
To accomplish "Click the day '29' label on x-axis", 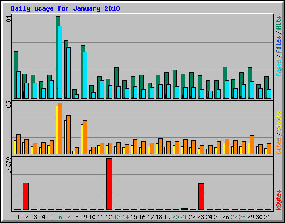I will [x=250, y=217].
